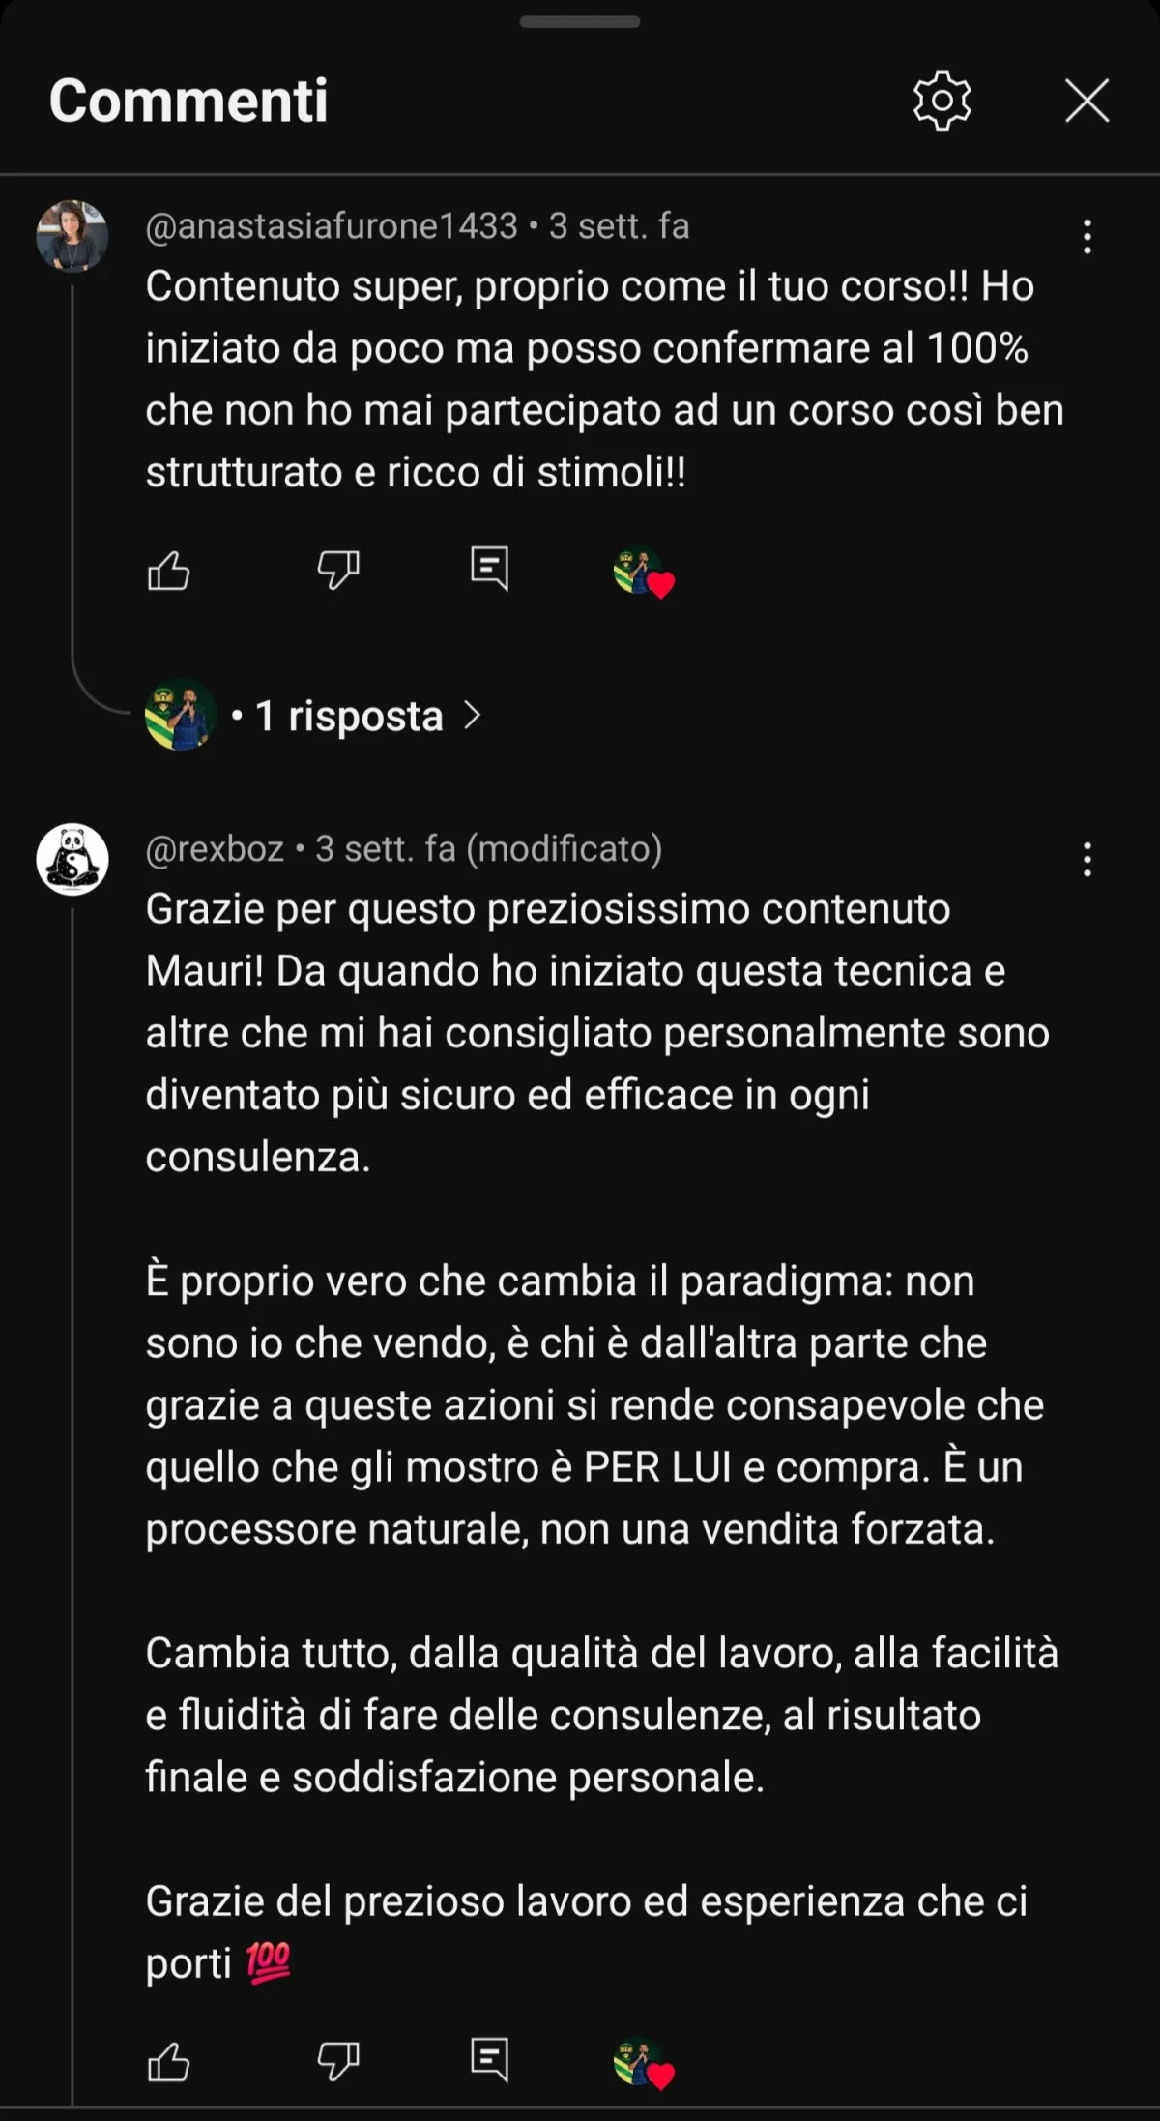Dislike rexboz's comment

[x=338, y=2061]
